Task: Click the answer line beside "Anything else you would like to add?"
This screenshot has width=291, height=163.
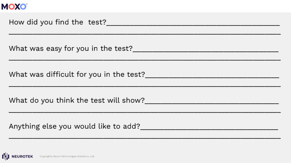Action: pyautogui.click(x=209, y=128)
